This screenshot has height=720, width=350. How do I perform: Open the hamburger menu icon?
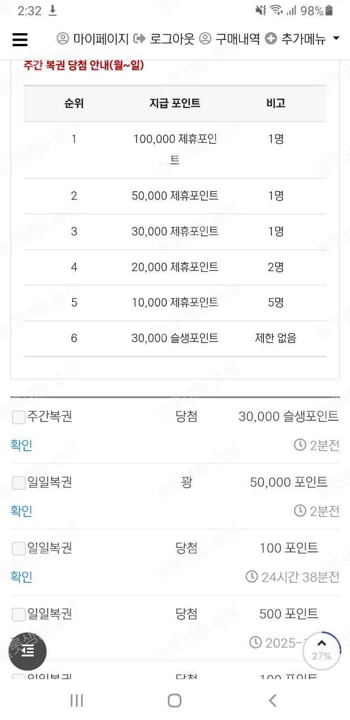(20, 39)
